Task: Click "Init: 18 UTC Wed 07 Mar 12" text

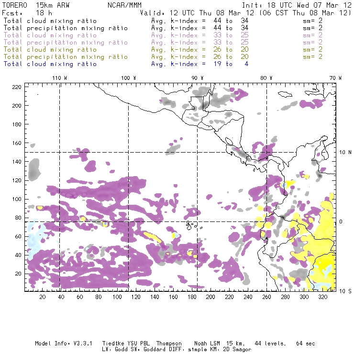Action: coord(297,5)
